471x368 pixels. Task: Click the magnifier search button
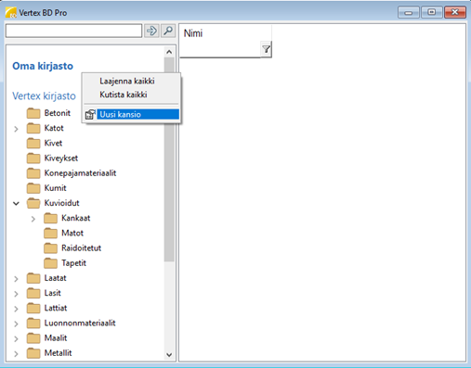pos(168,31)
